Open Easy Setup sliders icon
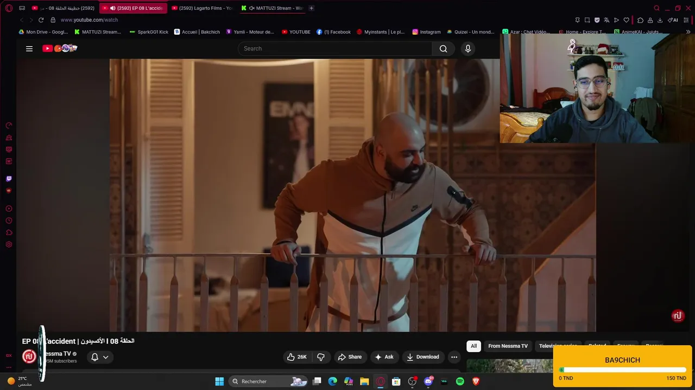 (x=686, y=20)
